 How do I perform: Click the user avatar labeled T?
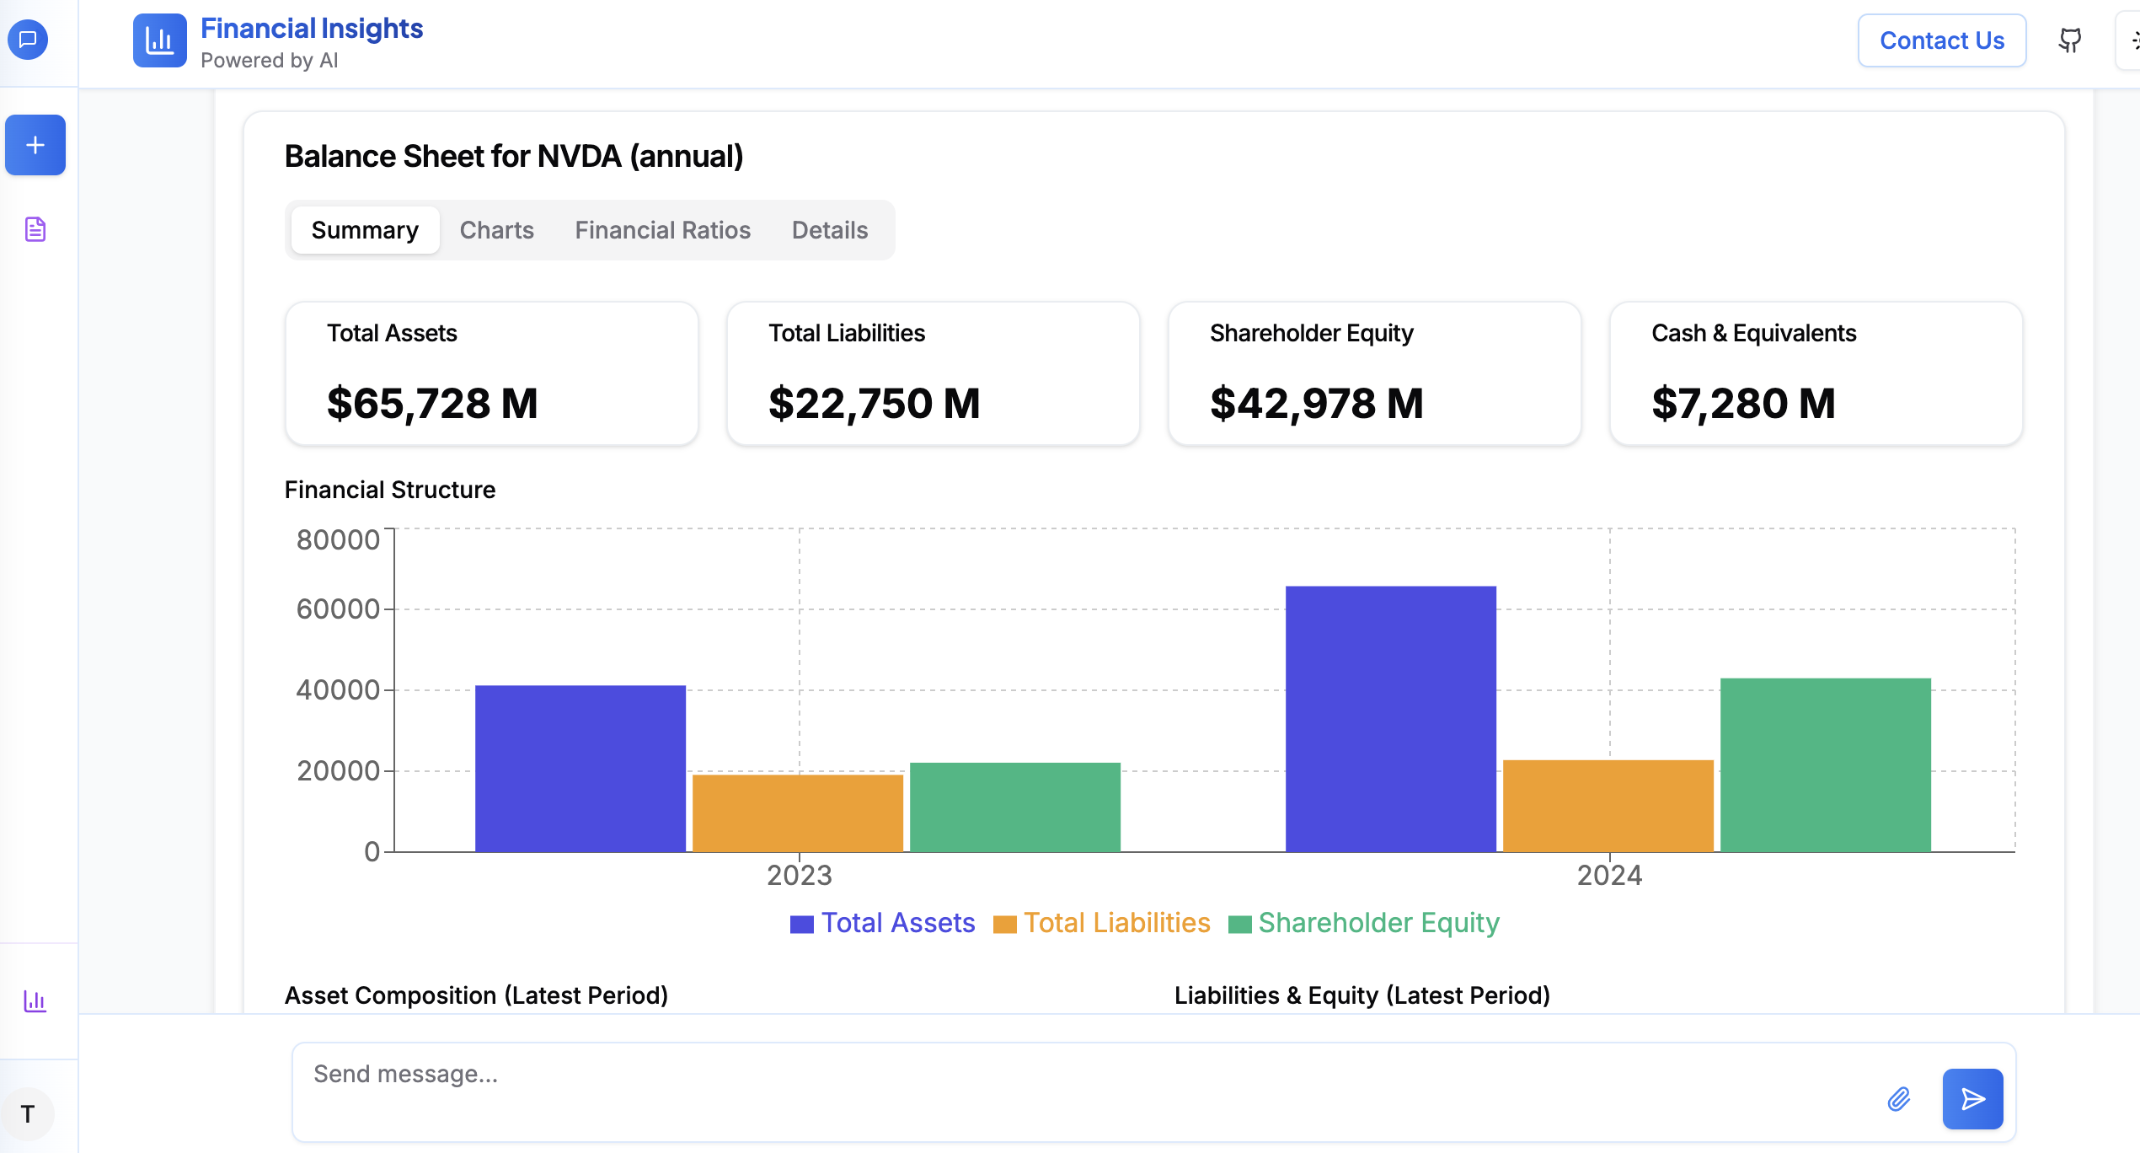pos(28,1114)
